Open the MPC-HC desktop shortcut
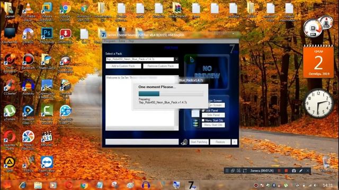 pos(47,138)
